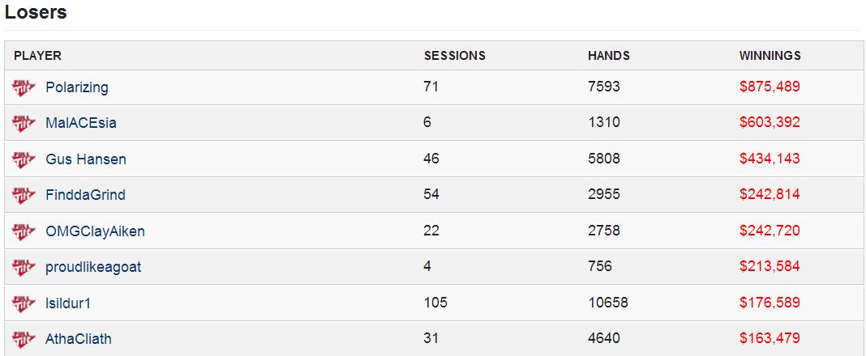
Task: Open the Polarizing player profile link
Action: tap(77, 87)
